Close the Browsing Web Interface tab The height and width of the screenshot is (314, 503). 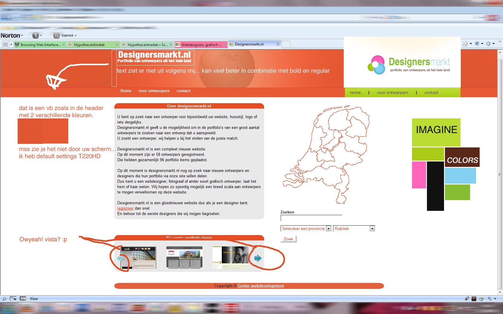coord(63,45)
